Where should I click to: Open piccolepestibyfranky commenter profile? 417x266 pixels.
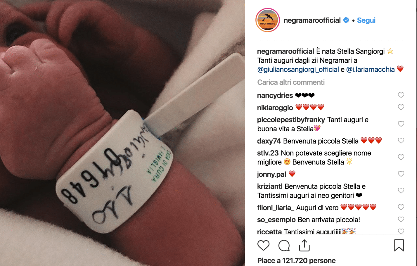point(291,120)
